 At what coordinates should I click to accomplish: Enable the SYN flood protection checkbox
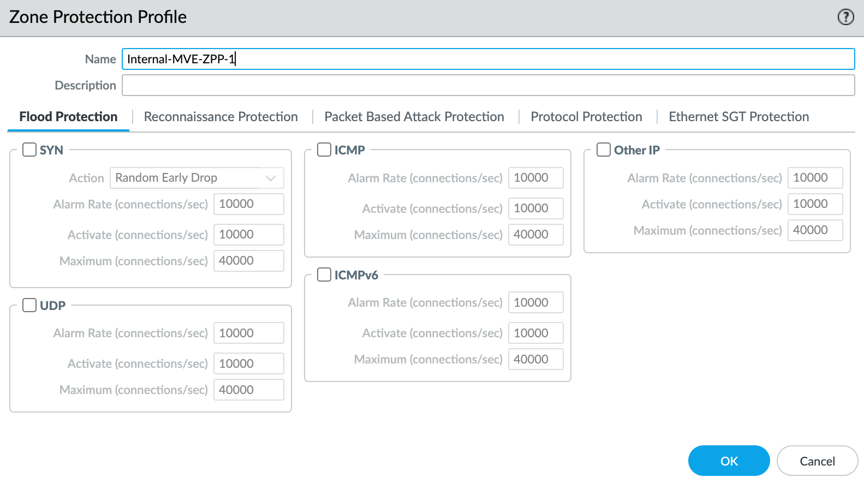[x=29, y=150]
